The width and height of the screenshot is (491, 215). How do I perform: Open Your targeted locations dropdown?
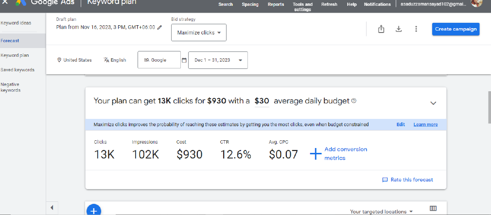pyautogui.click(x=381, y=212)
